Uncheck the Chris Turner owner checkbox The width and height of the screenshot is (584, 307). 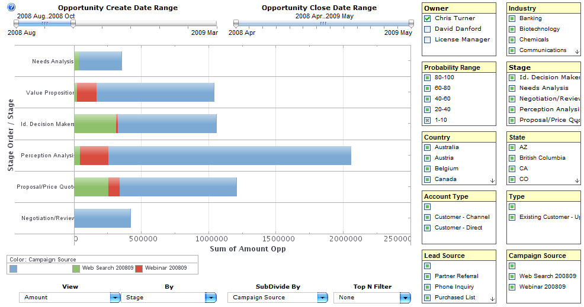point(428,18)
